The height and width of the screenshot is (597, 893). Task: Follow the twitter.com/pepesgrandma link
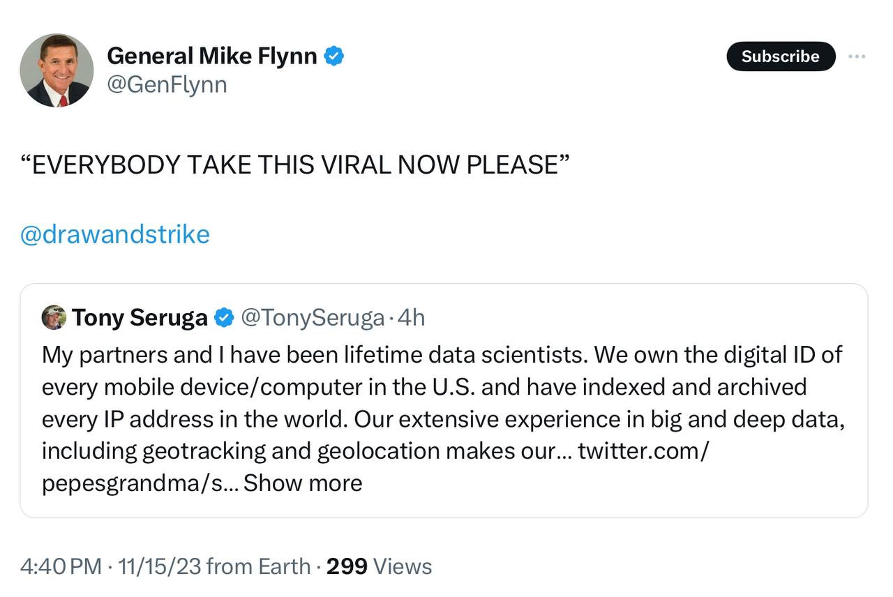tap(642, 451)
